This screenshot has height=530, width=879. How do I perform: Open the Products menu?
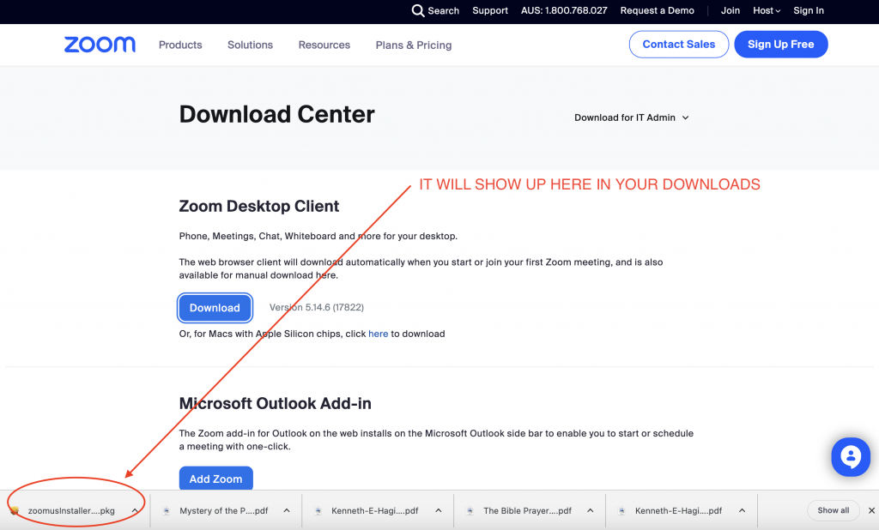(x=180, y=45)
